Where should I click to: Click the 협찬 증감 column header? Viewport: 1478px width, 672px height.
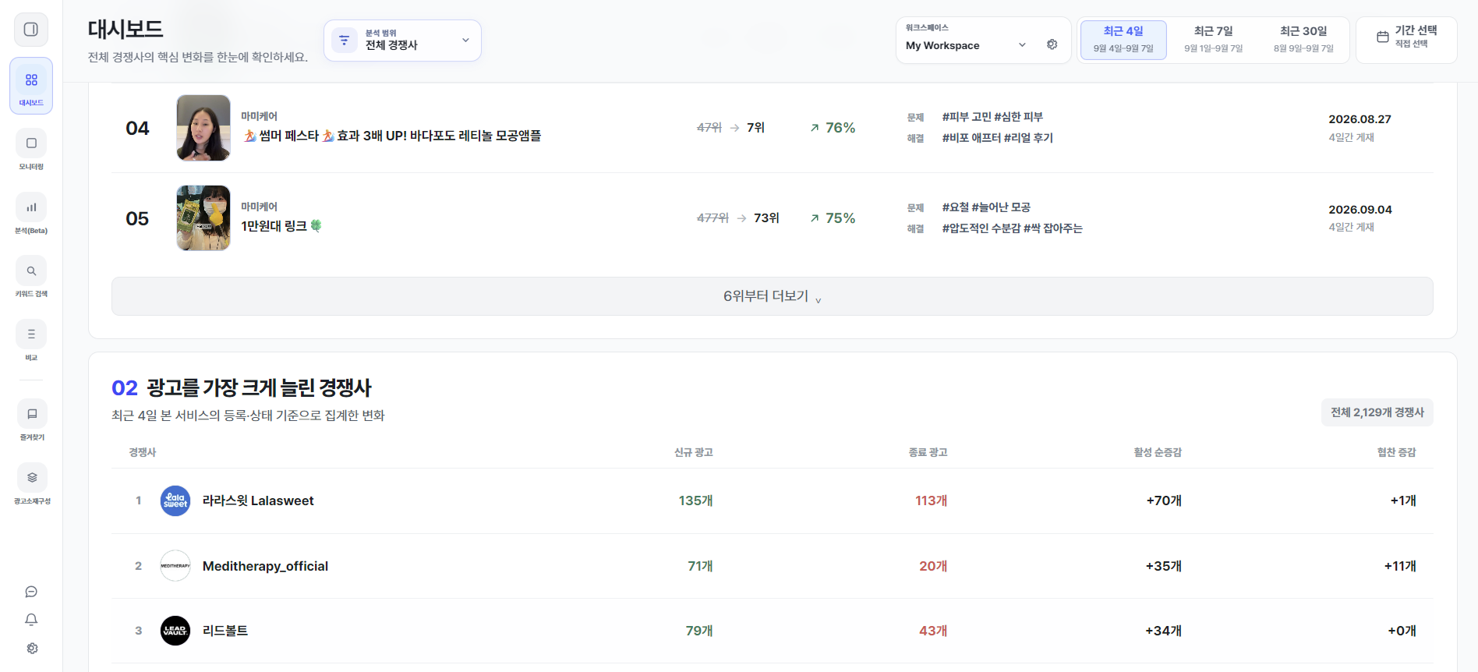pyautogui.click(x=1397, y=452)
